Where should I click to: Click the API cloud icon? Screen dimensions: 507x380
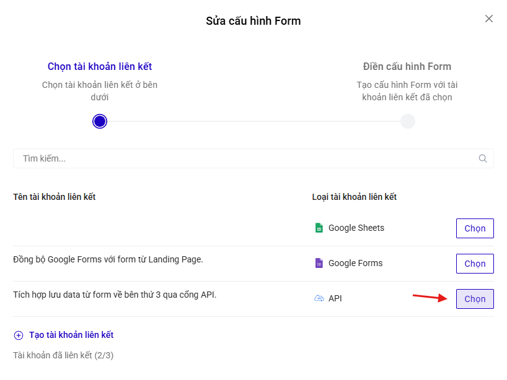pos(319,298)
